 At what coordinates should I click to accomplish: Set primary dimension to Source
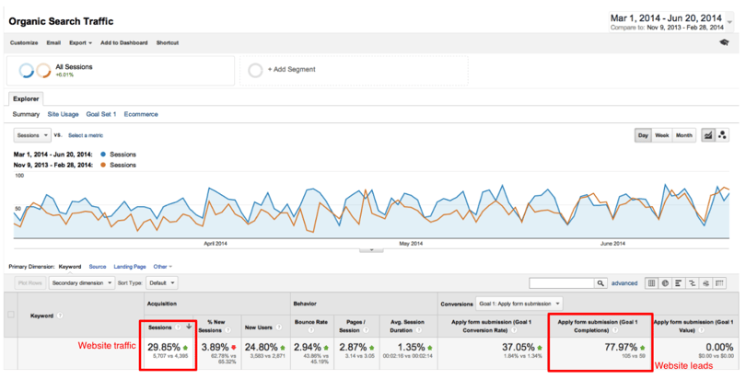(98, 267)
